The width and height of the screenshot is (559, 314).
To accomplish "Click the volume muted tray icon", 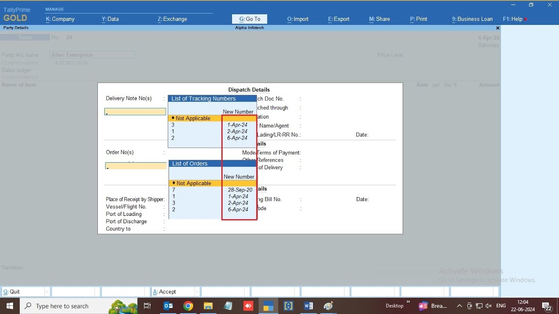I will point(489,306).
